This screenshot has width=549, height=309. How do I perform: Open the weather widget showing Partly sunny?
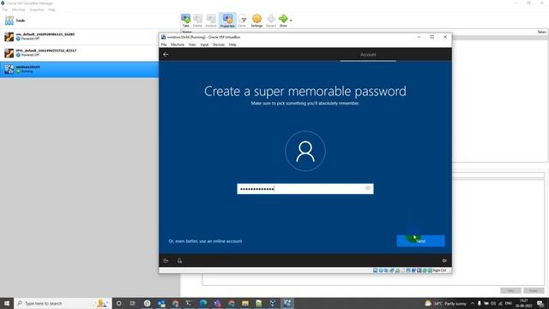[445, 303]
